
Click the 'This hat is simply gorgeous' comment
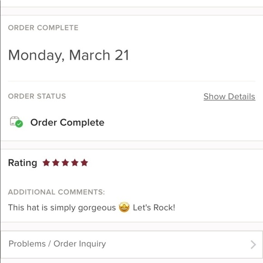[x=62, y=208]
